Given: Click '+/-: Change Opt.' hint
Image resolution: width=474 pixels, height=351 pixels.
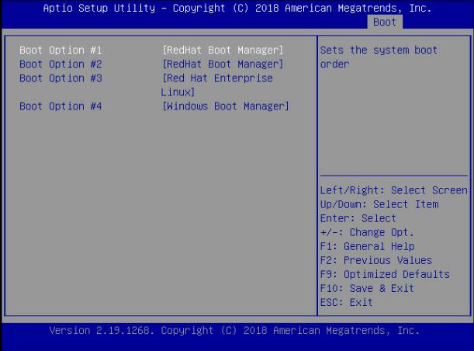Looking at the screenshot, I should tap(367, 232).
